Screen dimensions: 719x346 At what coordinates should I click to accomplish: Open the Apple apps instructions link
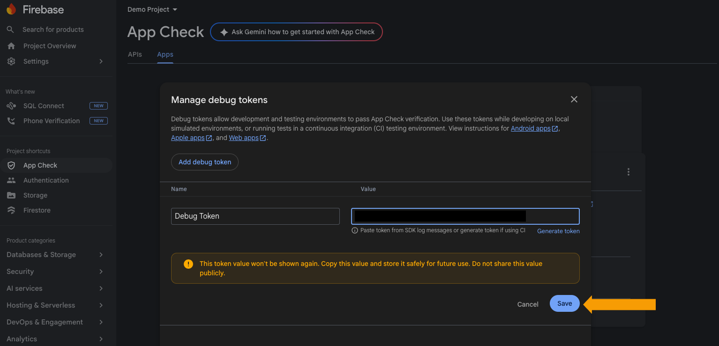187,138
